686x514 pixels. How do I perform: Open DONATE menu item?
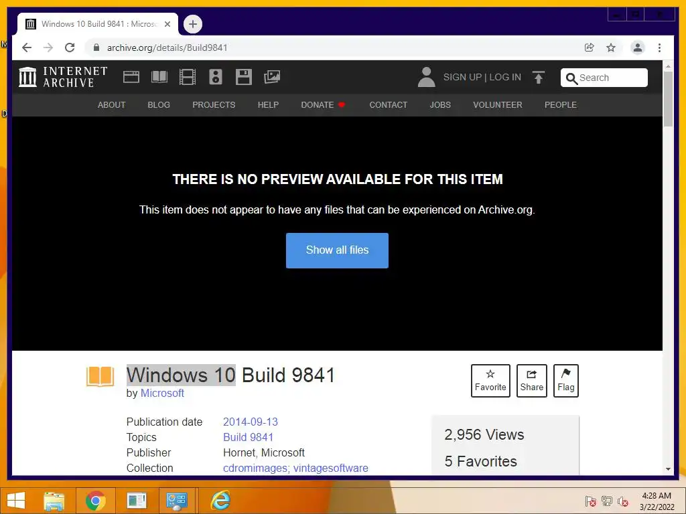323,105
